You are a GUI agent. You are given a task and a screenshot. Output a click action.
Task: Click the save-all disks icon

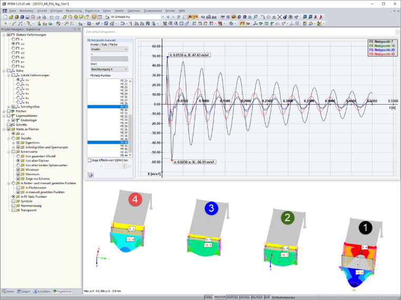22,17
